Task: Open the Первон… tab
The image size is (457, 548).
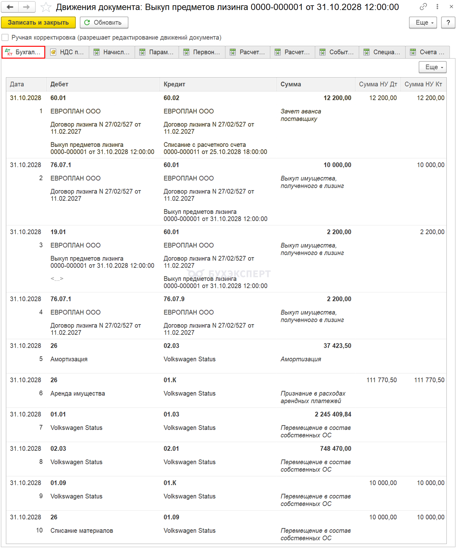Action: pyautogui.click(x=202, y=52)
